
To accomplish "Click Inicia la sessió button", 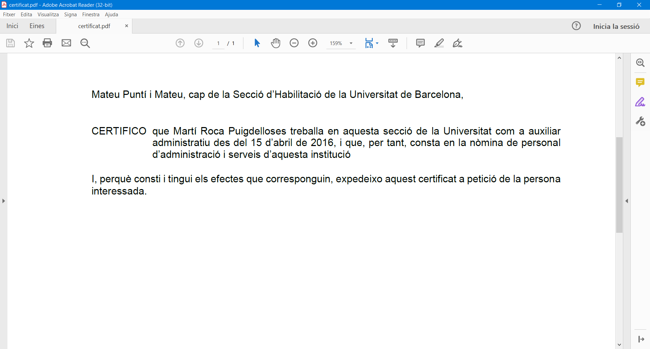I will pyautogui.click(x=616, y=26).
